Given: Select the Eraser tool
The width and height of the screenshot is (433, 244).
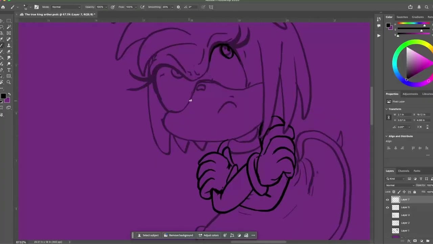Looking at the screenshot, I should click(x=9, y=52).
